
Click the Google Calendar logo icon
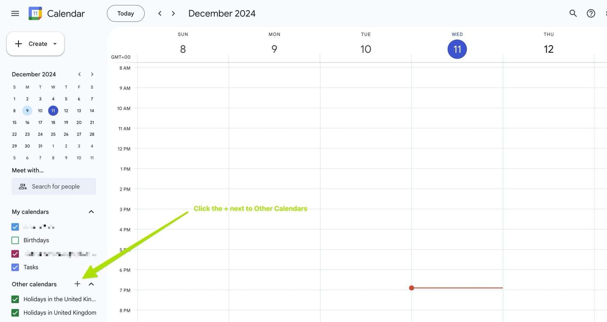coord(35,13)
